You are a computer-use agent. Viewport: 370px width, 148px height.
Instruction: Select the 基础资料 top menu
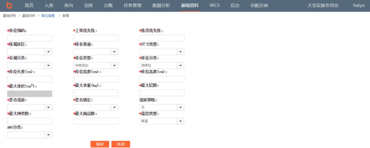pos(190,5)
